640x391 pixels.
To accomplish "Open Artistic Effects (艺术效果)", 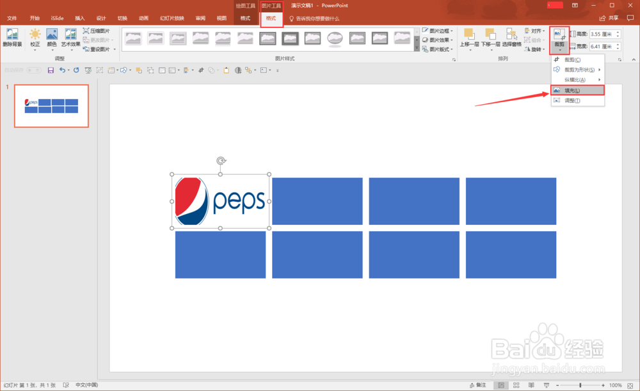I will [70, 38].
